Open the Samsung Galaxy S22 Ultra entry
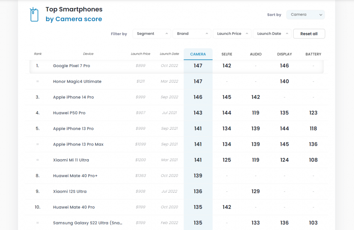 [x=87, y=223]
